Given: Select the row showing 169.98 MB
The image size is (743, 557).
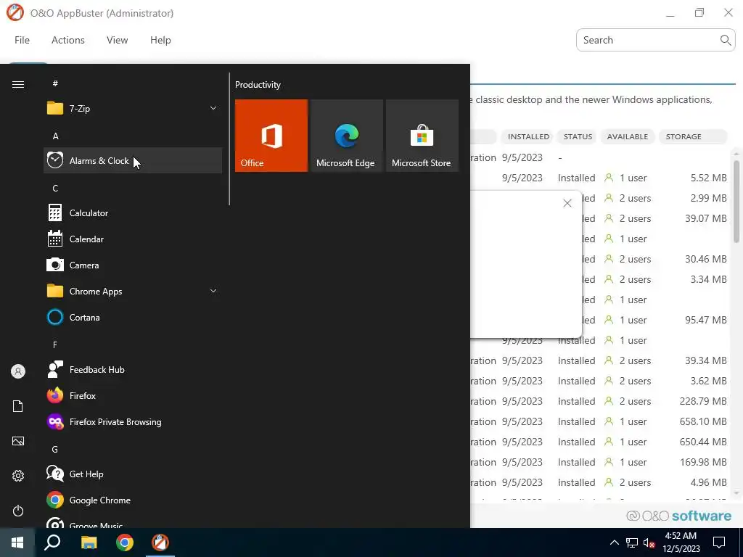Looking at the screenshot, I should pyautogui.click(x=599, y=462).
